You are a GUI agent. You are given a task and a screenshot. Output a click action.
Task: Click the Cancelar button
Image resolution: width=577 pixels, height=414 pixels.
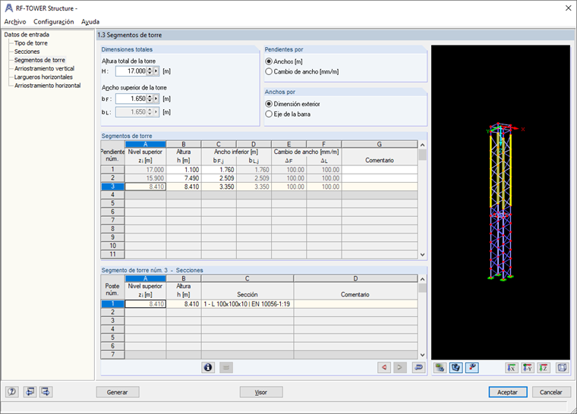(551, 392)
